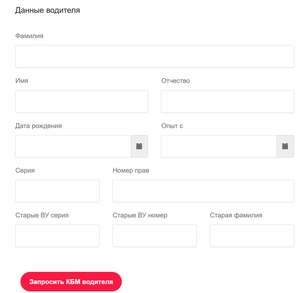Image resolution: width=304 pixels, height=293 pixels.
Task: Click the Дата рождения date field
Action: click(73, 146)
